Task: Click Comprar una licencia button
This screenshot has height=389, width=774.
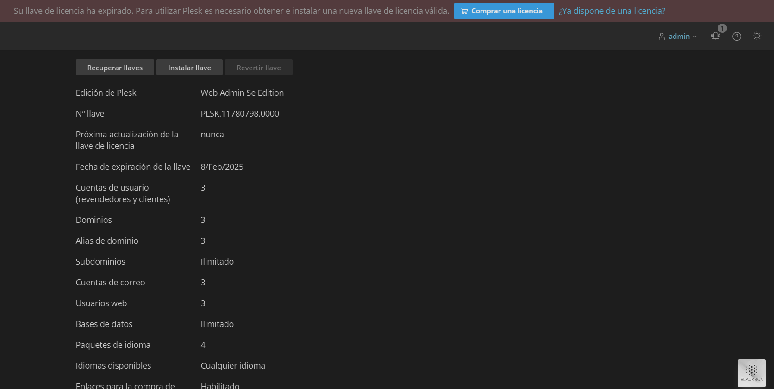Action: pyautogui.click(x=504, y=11)
